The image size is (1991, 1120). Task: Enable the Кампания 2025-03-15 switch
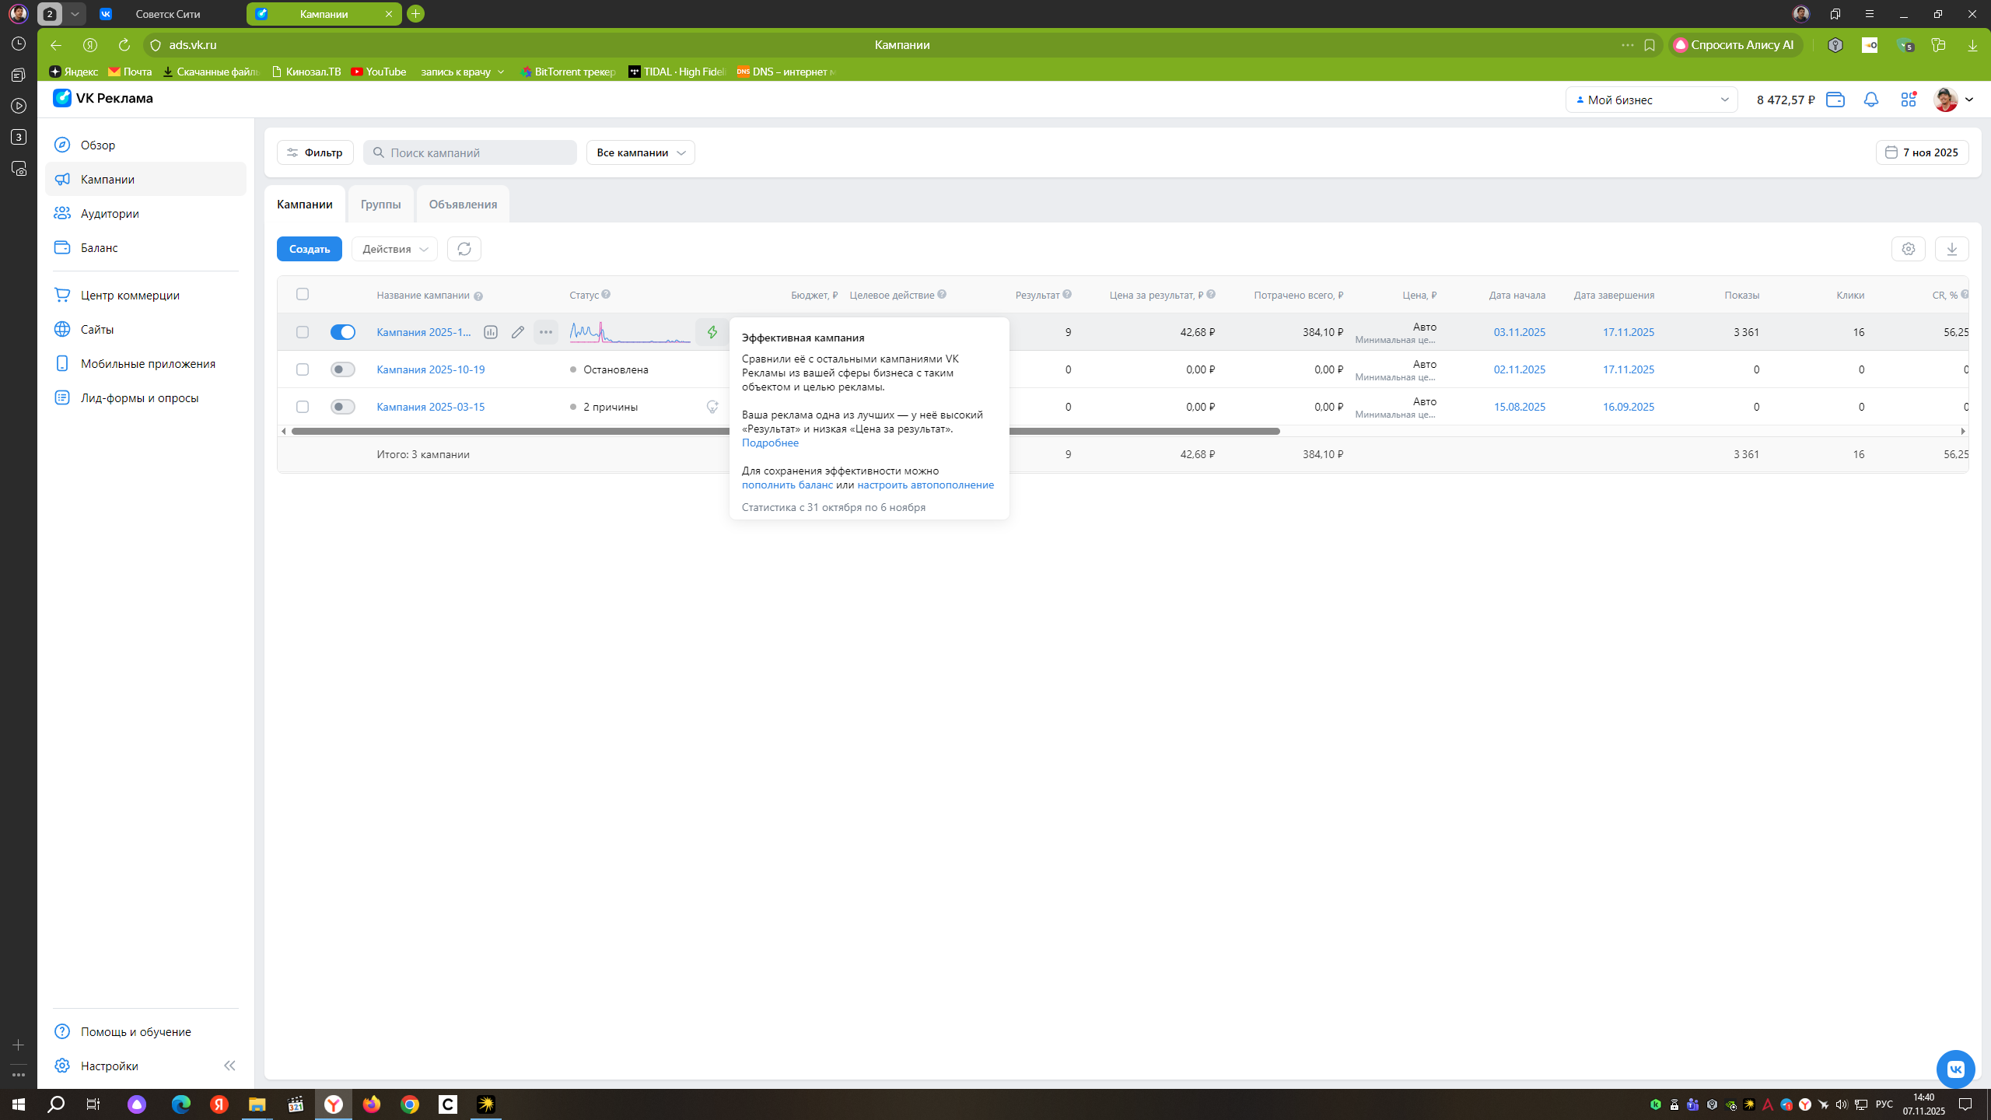tap(343, 407)
